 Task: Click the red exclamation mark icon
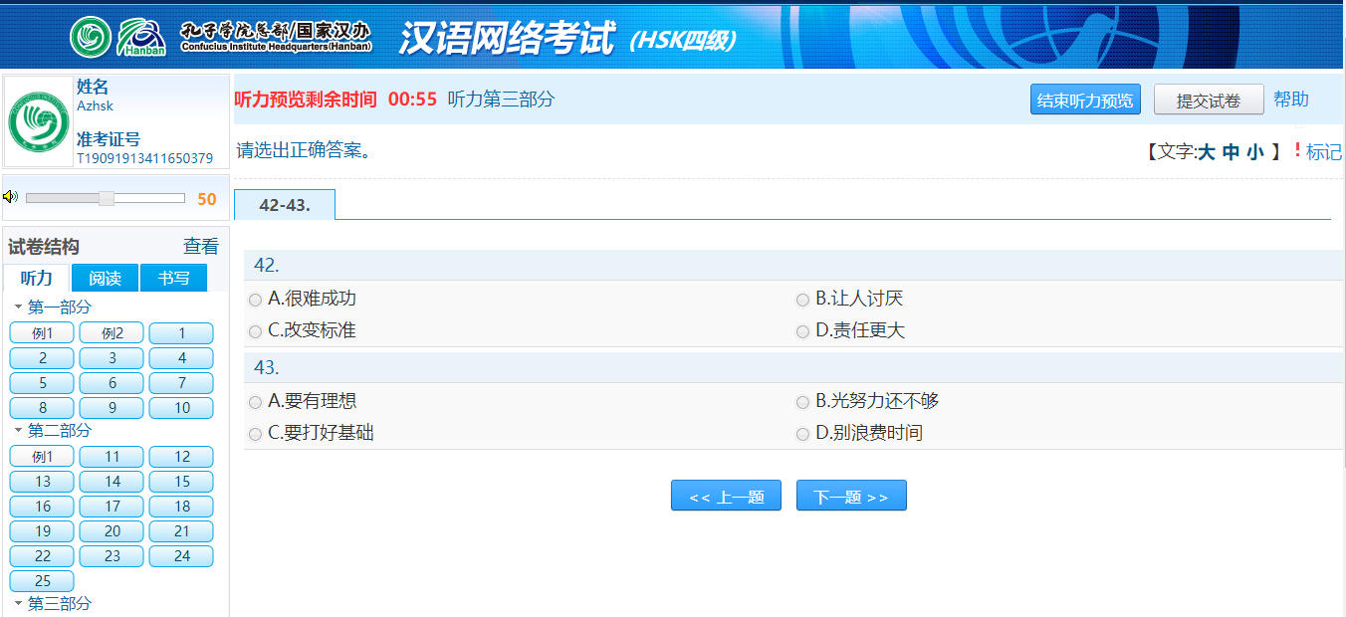pyautogui.click(x=1297, y=151)
